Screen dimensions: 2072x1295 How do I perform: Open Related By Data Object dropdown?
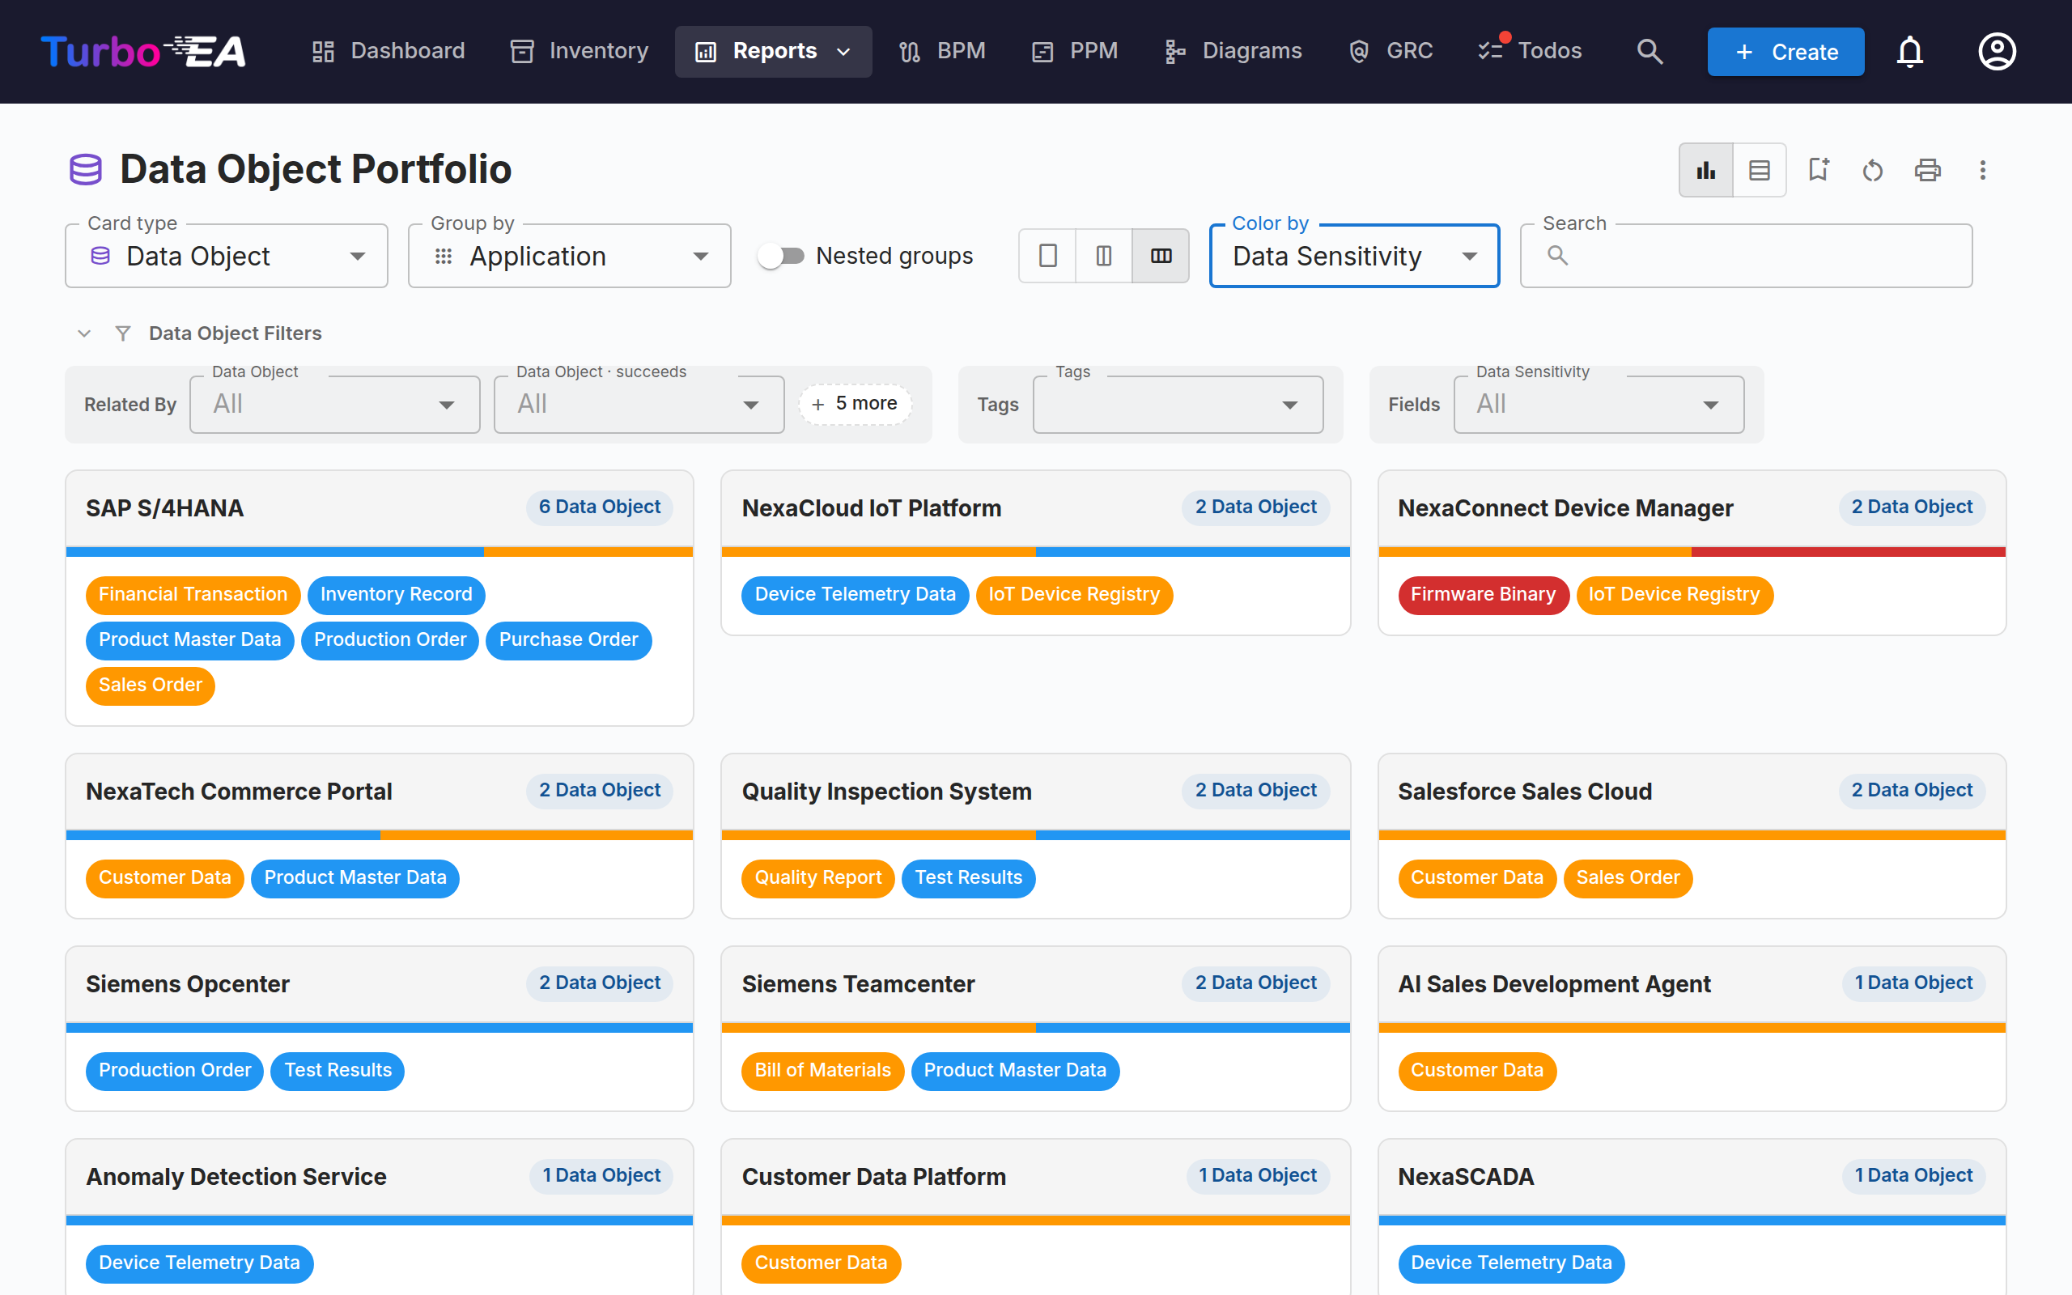click(335, 404)
